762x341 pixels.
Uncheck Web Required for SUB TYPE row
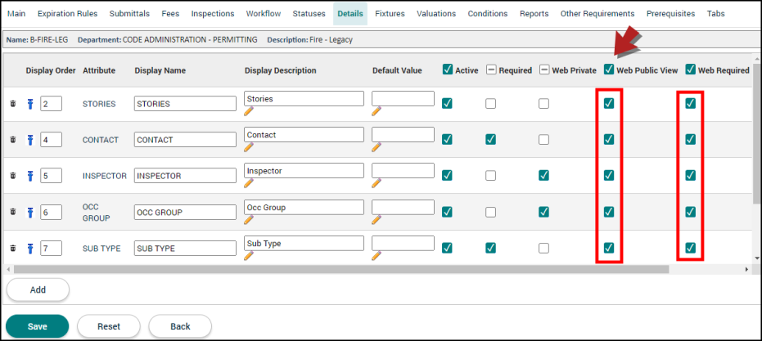tap(690, 248)
